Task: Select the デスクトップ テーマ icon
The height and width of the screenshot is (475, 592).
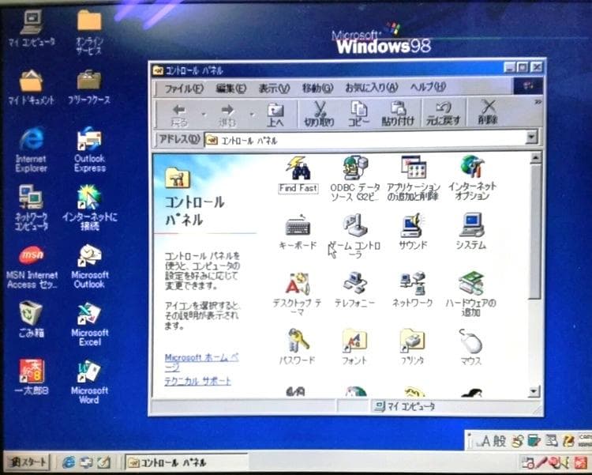Action: (x=298, y=294)
